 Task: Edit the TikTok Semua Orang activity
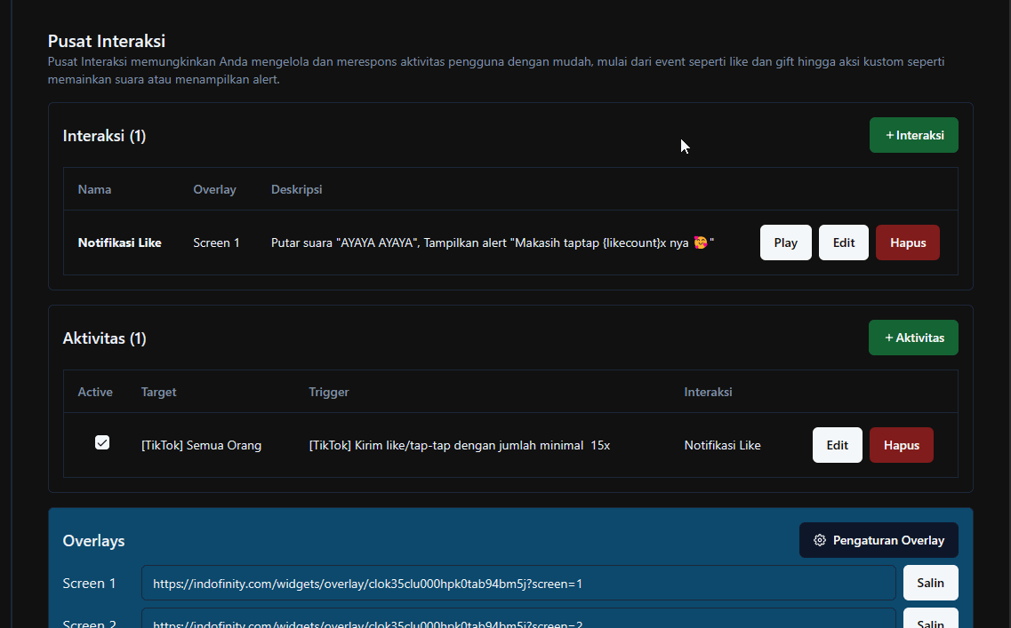click(x=837, y=445)
